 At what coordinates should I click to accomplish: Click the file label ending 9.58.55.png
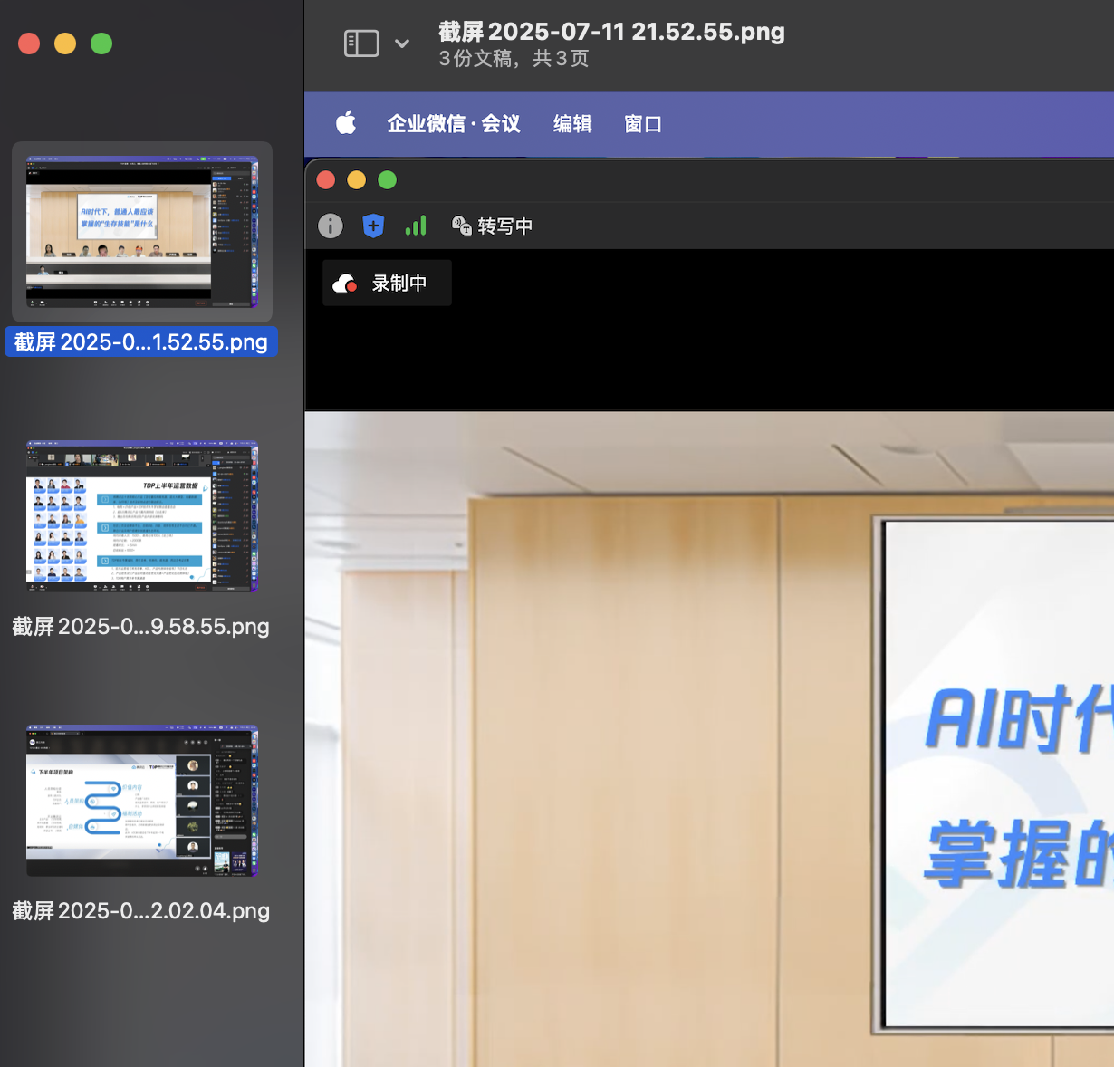141,627
